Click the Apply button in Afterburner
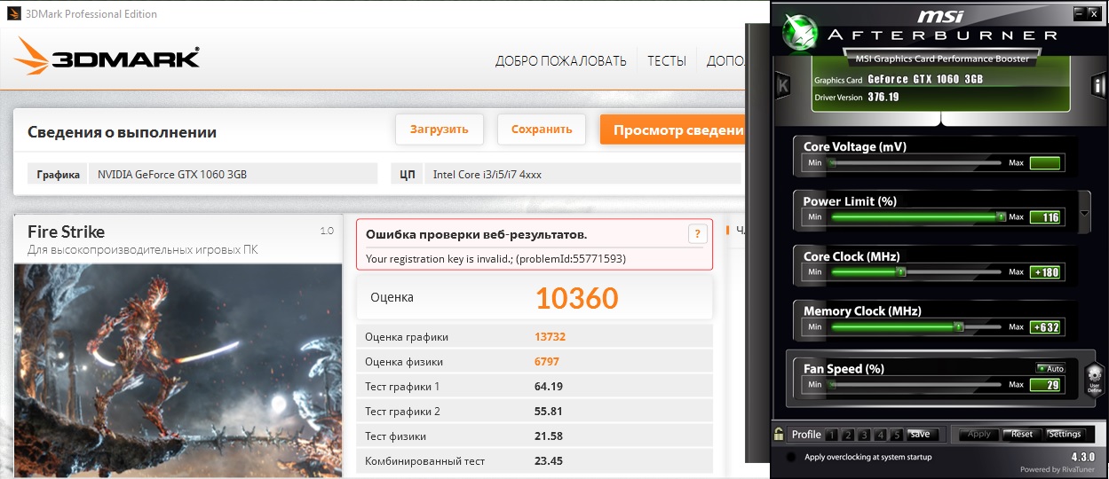The image size is (1109, 479). (x=979, y=434)
